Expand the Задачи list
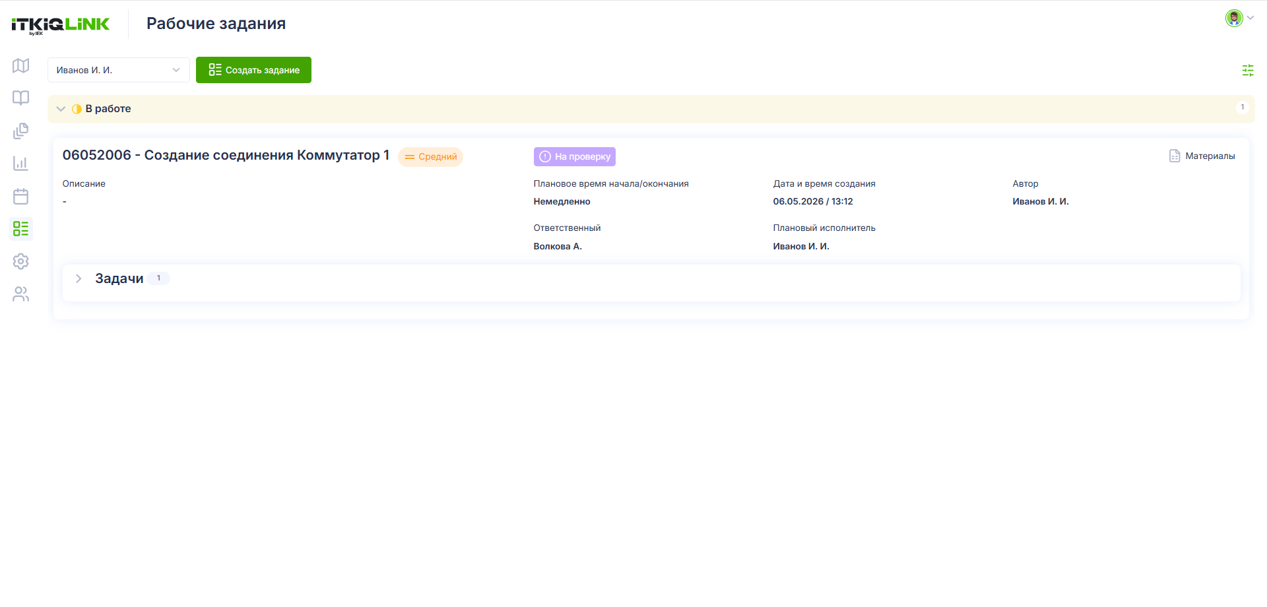The image size is (1267, 607). click(79, 278)
